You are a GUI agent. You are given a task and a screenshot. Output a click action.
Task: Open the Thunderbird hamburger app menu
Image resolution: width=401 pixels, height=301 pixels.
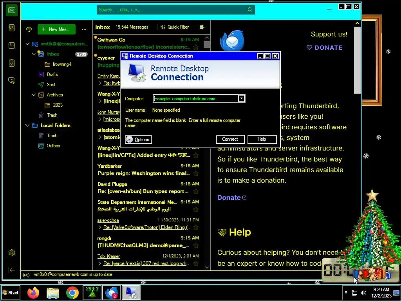(x=329, y=10)
